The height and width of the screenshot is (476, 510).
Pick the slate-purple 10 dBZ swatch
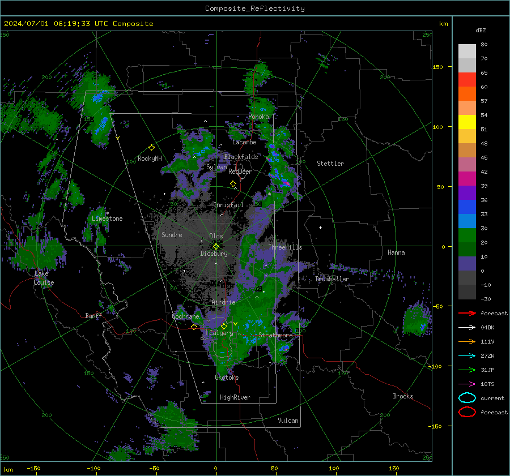[x=467, y=263]
